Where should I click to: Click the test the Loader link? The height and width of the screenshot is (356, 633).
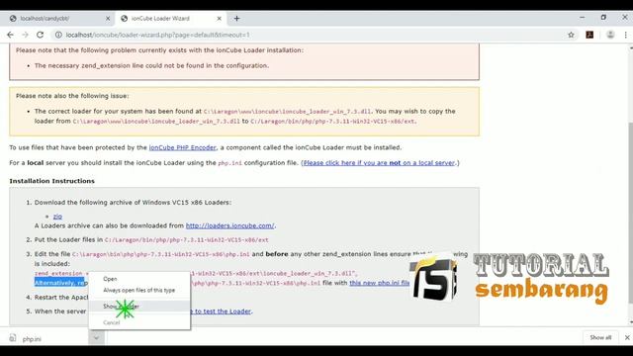tap(222, 311)
